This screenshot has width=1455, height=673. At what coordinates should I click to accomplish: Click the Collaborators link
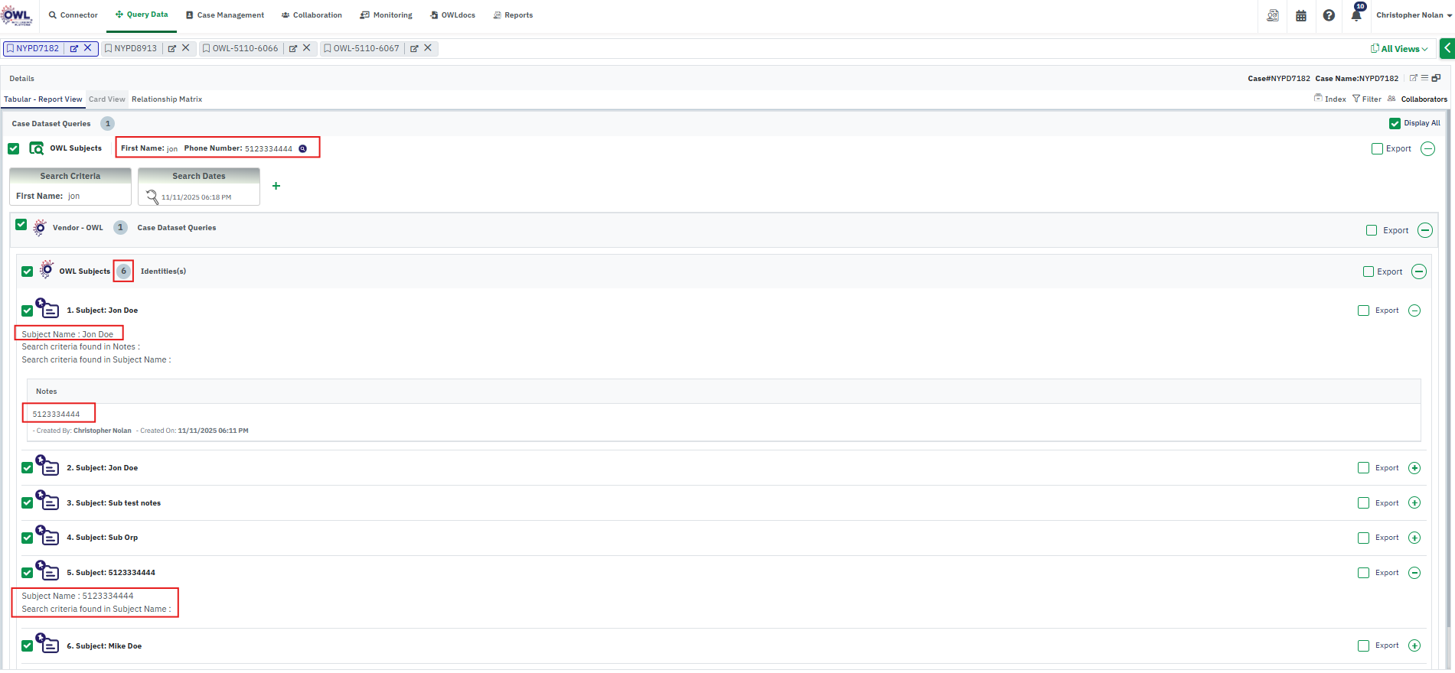coord(1424,99)
